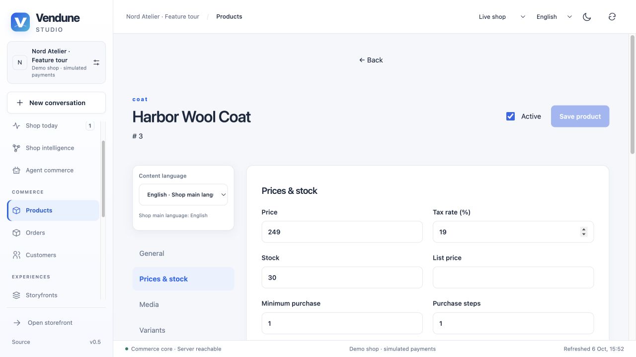Go to Orders in sidebar

53,233
